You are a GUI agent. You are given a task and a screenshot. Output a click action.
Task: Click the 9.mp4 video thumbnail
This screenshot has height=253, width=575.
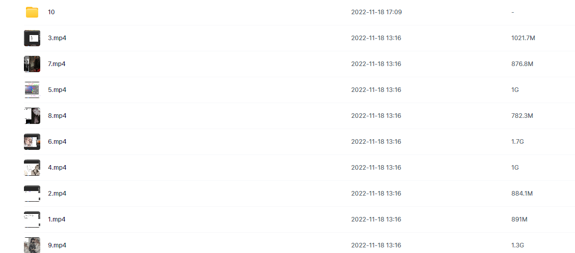tap(32, 245)
